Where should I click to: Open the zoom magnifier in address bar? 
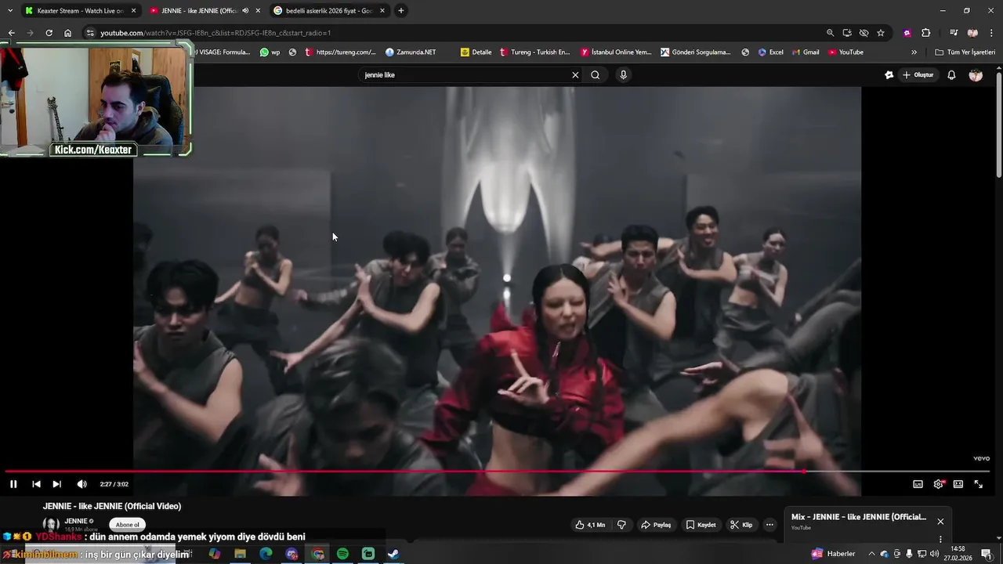pos(830,33)
